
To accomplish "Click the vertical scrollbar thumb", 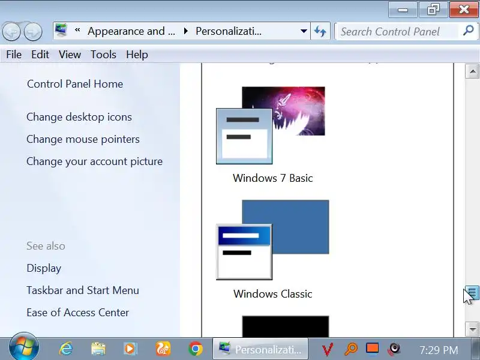I will coord(472,293).
